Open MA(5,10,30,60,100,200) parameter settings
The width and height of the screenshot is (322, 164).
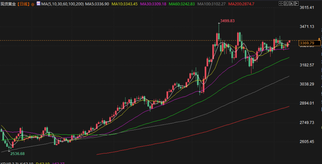pyautogui.click(x=62, y=4)
